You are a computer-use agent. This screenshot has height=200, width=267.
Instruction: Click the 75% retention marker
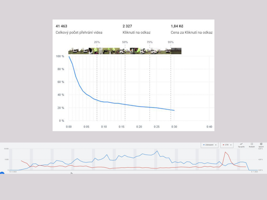pyautogui.click(x=149, y=42)
